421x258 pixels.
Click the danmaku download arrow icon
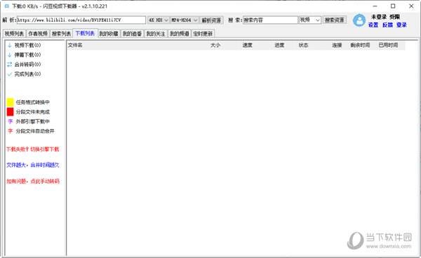click(10, 55)
